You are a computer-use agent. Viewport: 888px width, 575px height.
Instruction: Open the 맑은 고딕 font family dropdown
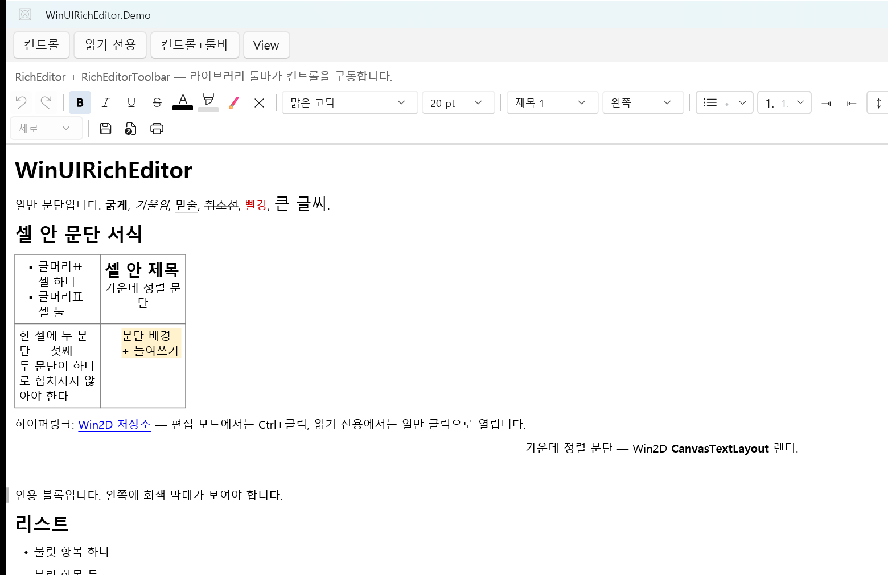[350, 102]
